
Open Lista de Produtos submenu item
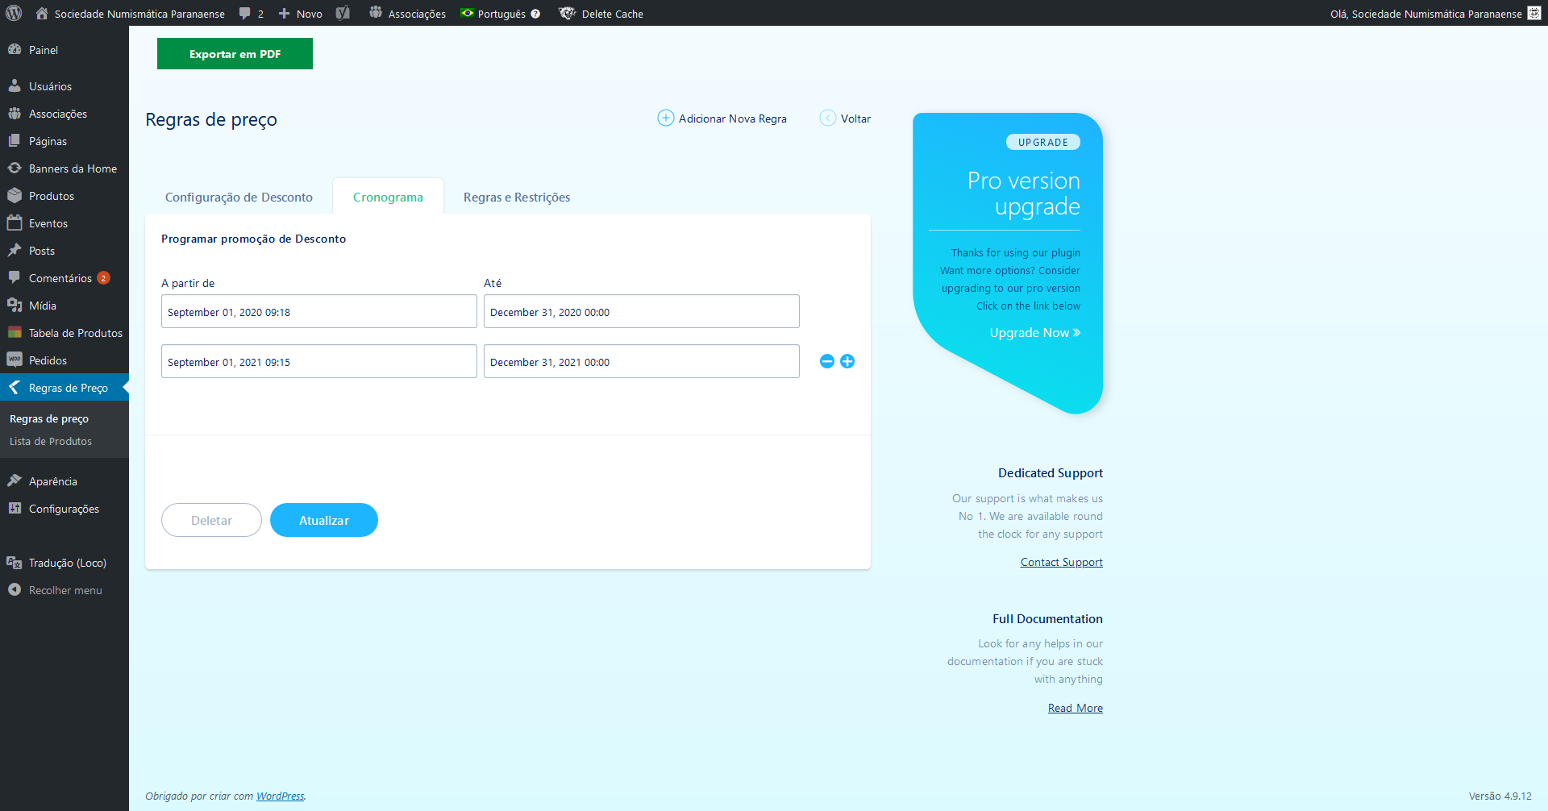point(51,441)
